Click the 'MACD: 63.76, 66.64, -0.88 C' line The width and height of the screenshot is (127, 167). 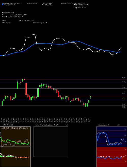tap(13, 17)
